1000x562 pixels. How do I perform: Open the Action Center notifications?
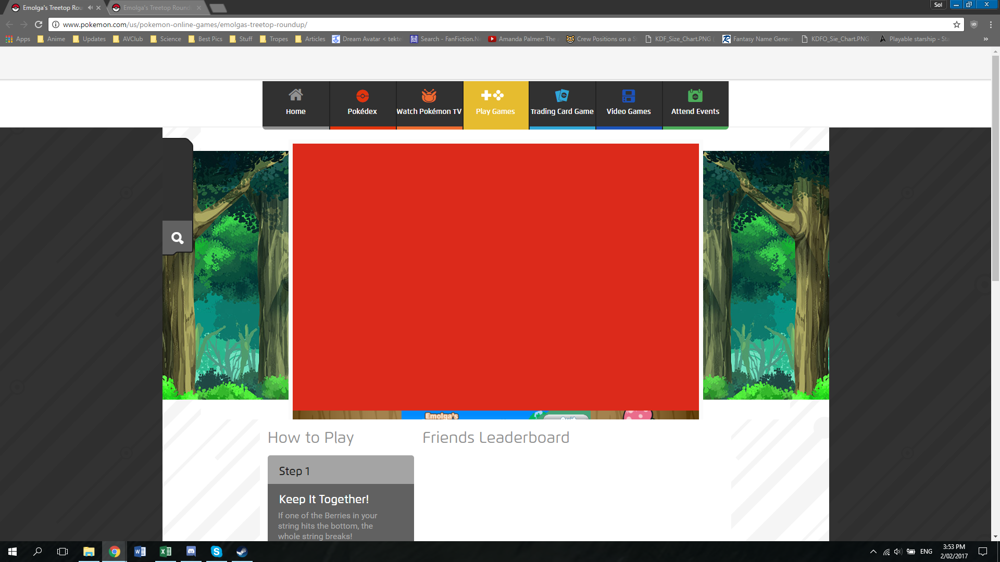coord(983,552)
